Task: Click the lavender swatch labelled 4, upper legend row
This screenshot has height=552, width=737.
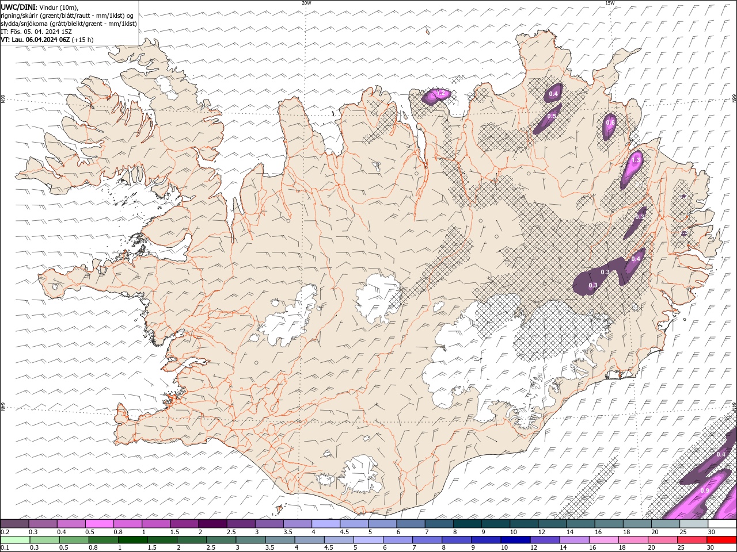Action: pos(325,524)
